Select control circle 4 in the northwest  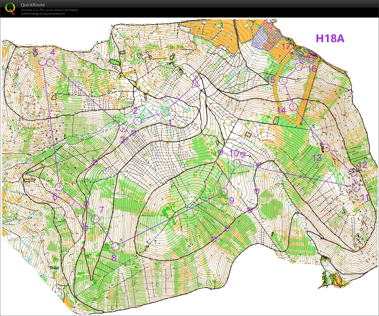(50, 63)
